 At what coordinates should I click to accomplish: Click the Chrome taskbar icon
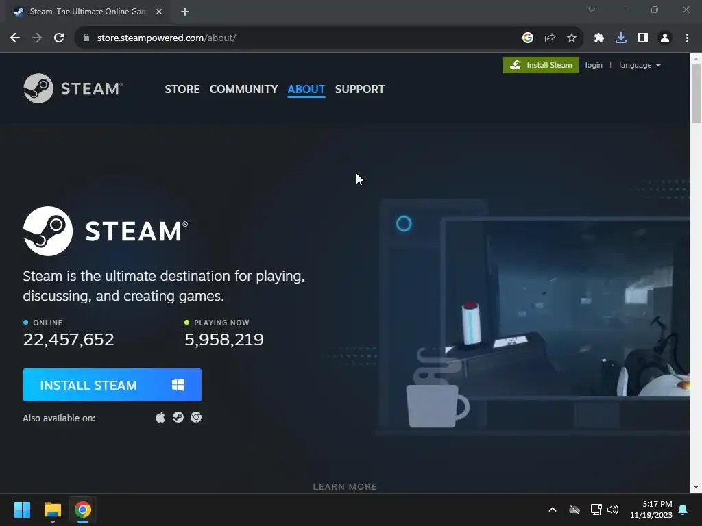82,510
